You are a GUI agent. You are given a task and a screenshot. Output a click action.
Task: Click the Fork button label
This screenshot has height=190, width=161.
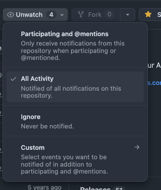[95, 15]
